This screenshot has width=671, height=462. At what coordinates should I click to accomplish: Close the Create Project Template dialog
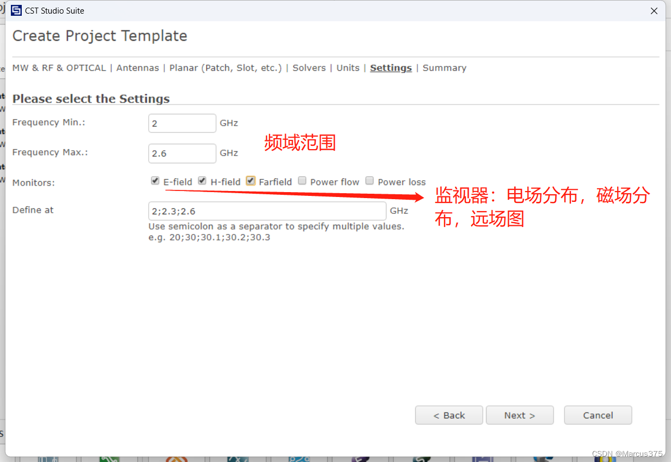(x=654, y=10)
